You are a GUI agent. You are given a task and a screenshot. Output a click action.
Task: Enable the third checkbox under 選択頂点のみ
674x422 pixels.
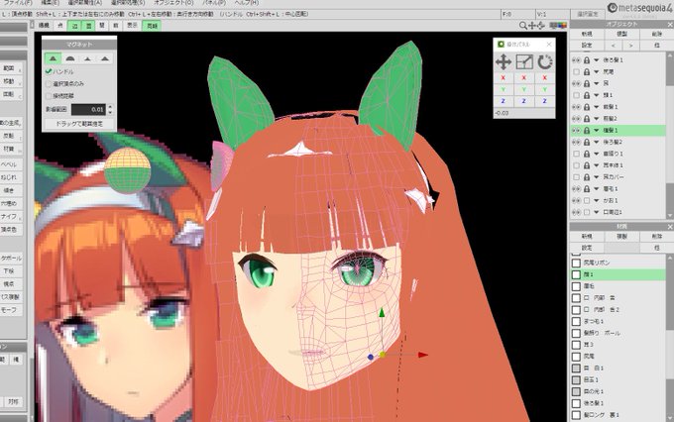49,96
